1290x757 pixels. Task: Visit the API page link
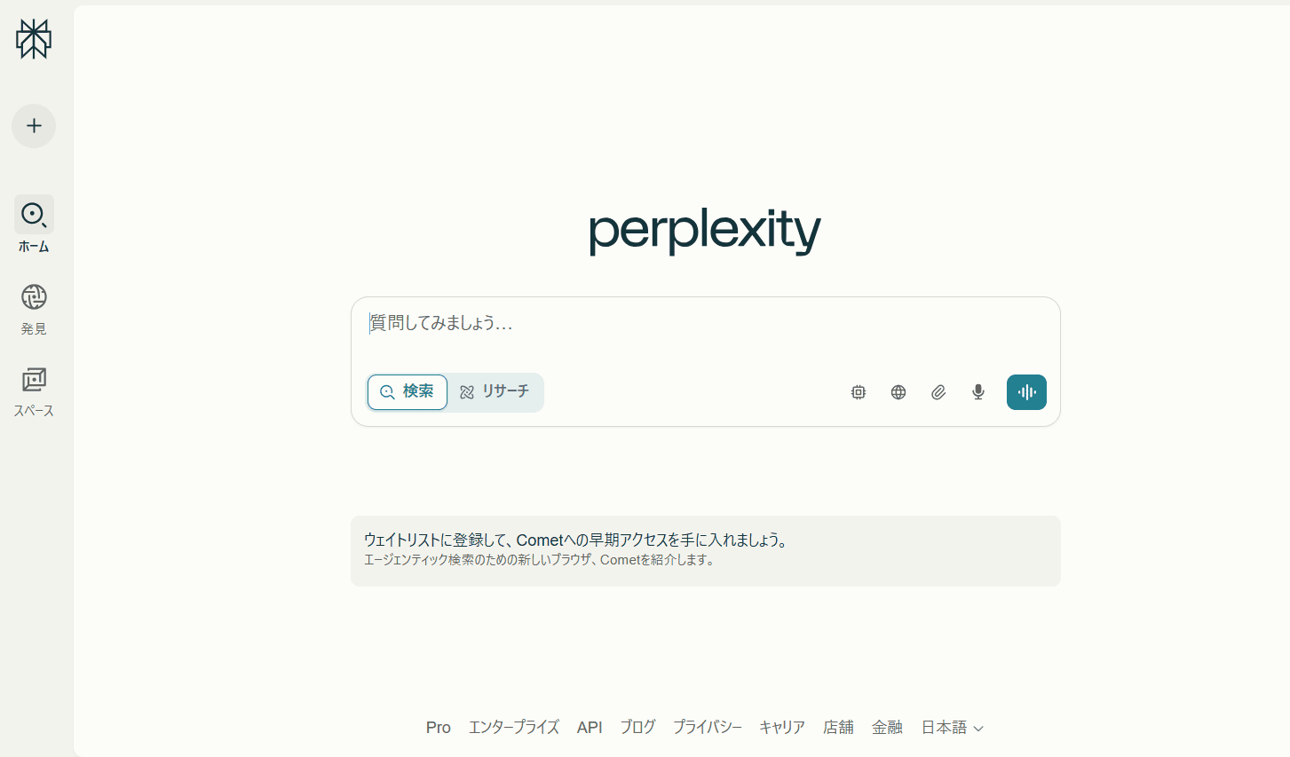(589, 727)
